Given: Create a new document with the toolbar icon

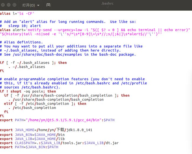Looking at the screenshot, I should (x=48, y=5).
